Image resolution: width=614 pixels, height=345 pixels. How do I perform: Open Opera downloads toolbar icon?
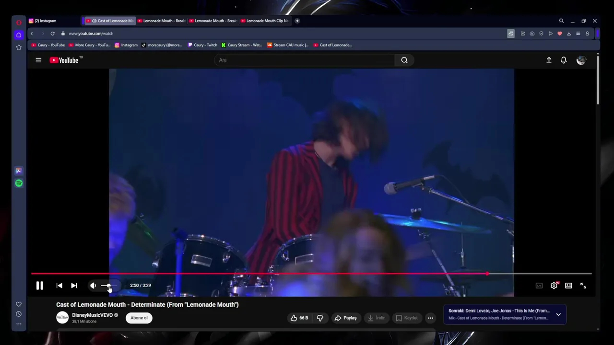point(569,34)
